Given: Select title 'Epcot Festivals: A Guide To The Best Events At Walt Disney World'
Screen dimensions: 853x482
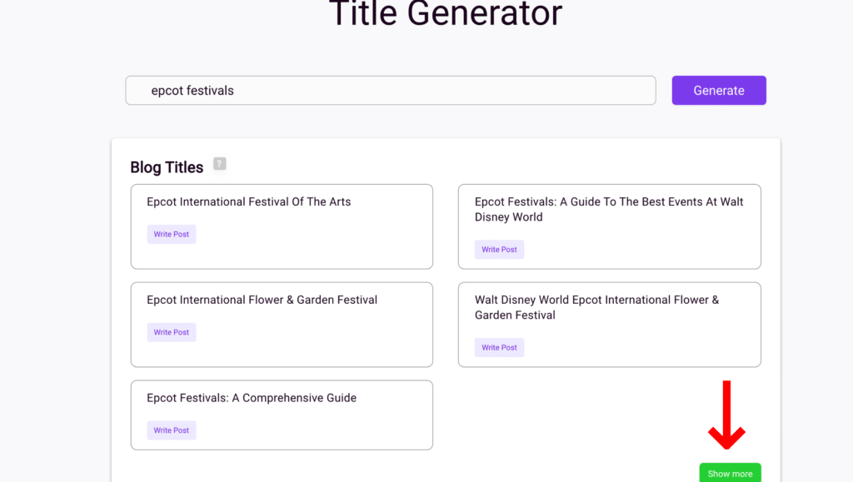Looking at the screenshot, I should point(609,209).
